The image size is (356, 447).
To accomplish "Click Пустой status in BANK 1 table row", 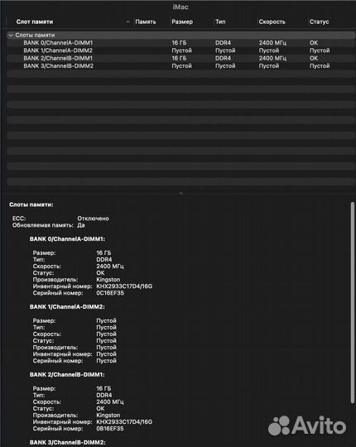I will [x=320, y=50].
